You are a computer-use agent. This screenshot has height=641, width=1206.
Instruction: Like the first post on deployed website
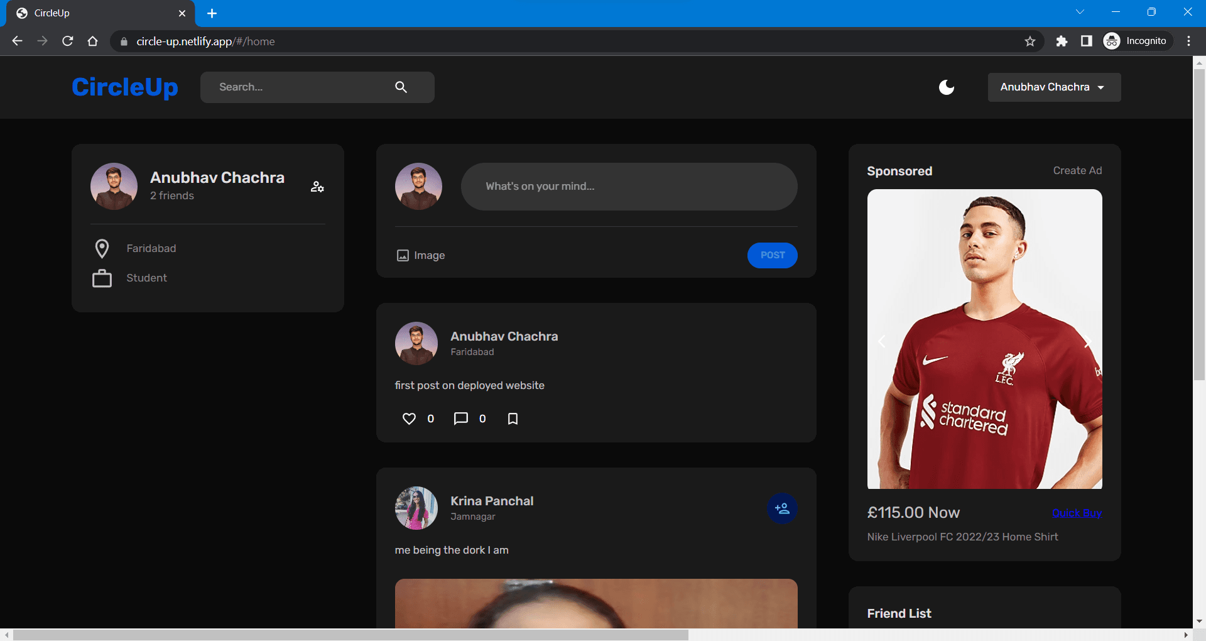[409, 419]
